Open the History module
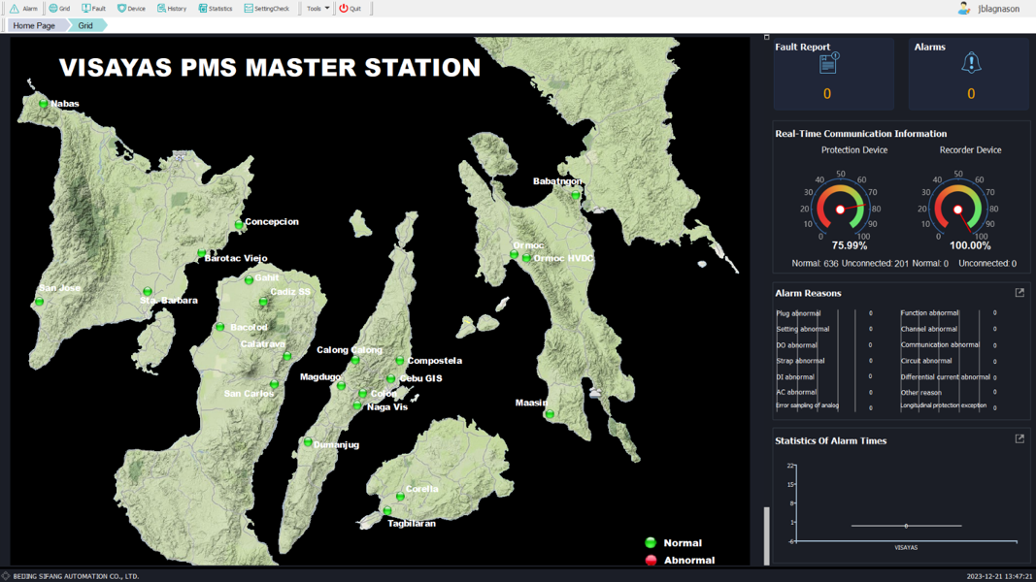 pos(173,8)
